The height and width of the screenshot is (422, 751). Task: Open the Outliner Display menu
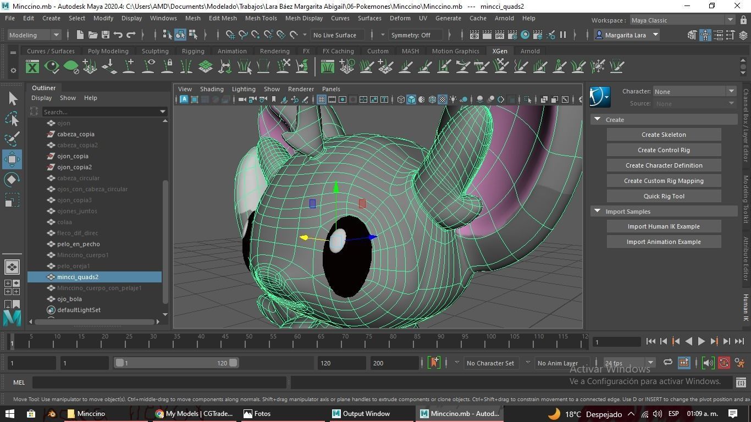(x=41, y=98)
